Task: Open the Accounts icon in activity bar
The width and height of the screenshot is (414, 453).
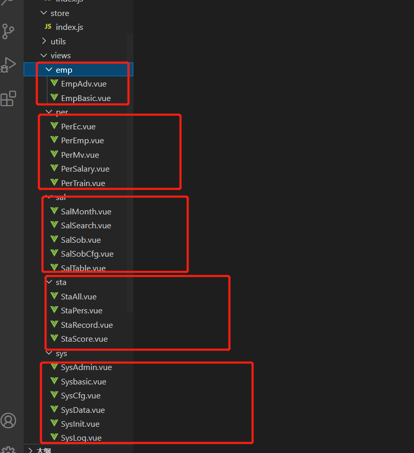Action: (8, 421)
